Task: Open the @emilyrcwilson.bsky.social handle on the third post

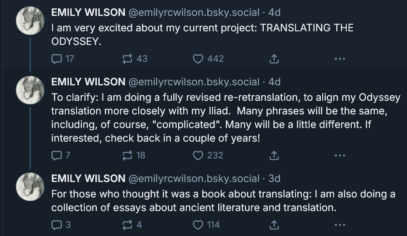Action: tap(194, 178)
